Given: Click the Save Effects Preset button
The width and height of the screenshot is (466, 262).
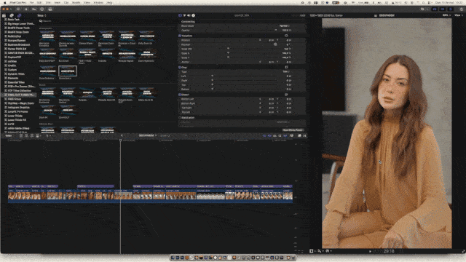Looking at the screenshot, I should (293, 130).
